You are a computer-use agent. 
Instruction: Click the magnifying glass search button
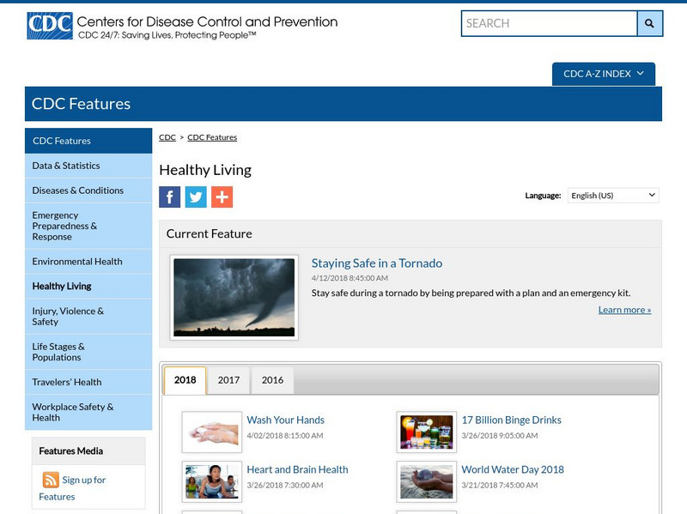tap(649, 23)
